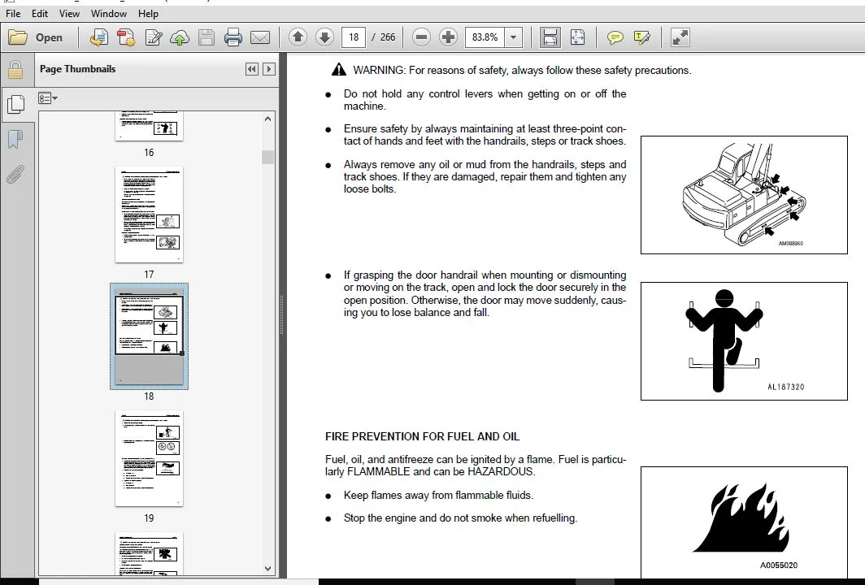Click the fit one full page icon
This screenshot has height=585, width=865.
[577, 37]
